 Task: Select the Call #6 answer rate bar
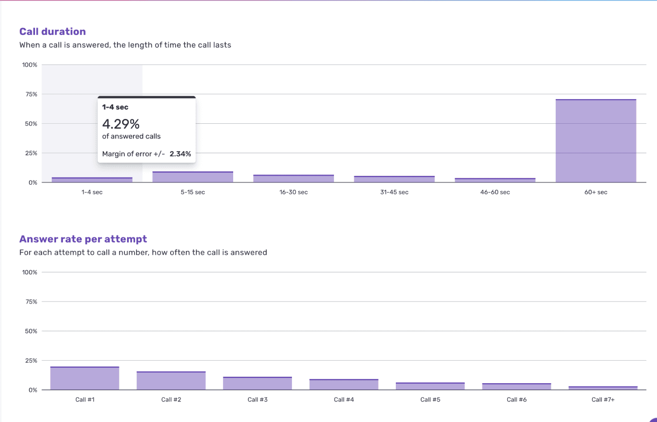click(x=516, y=386)
